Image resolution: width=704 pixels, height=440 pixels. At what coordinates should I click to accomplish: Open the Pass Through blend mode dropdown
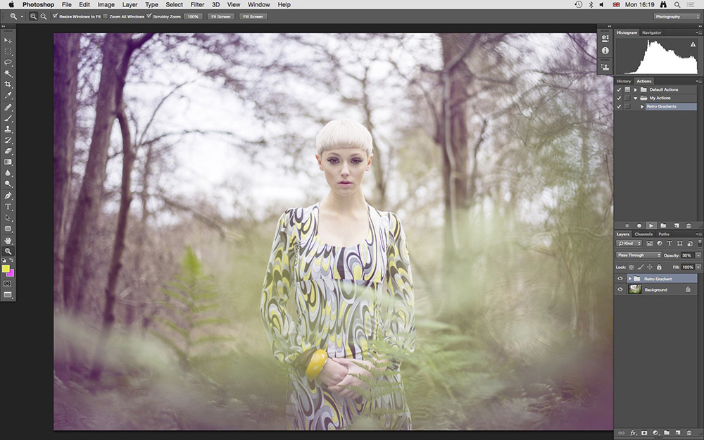pos(639,255)
